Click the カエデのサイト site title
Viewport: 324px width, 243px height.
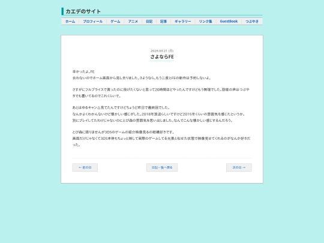83,11
